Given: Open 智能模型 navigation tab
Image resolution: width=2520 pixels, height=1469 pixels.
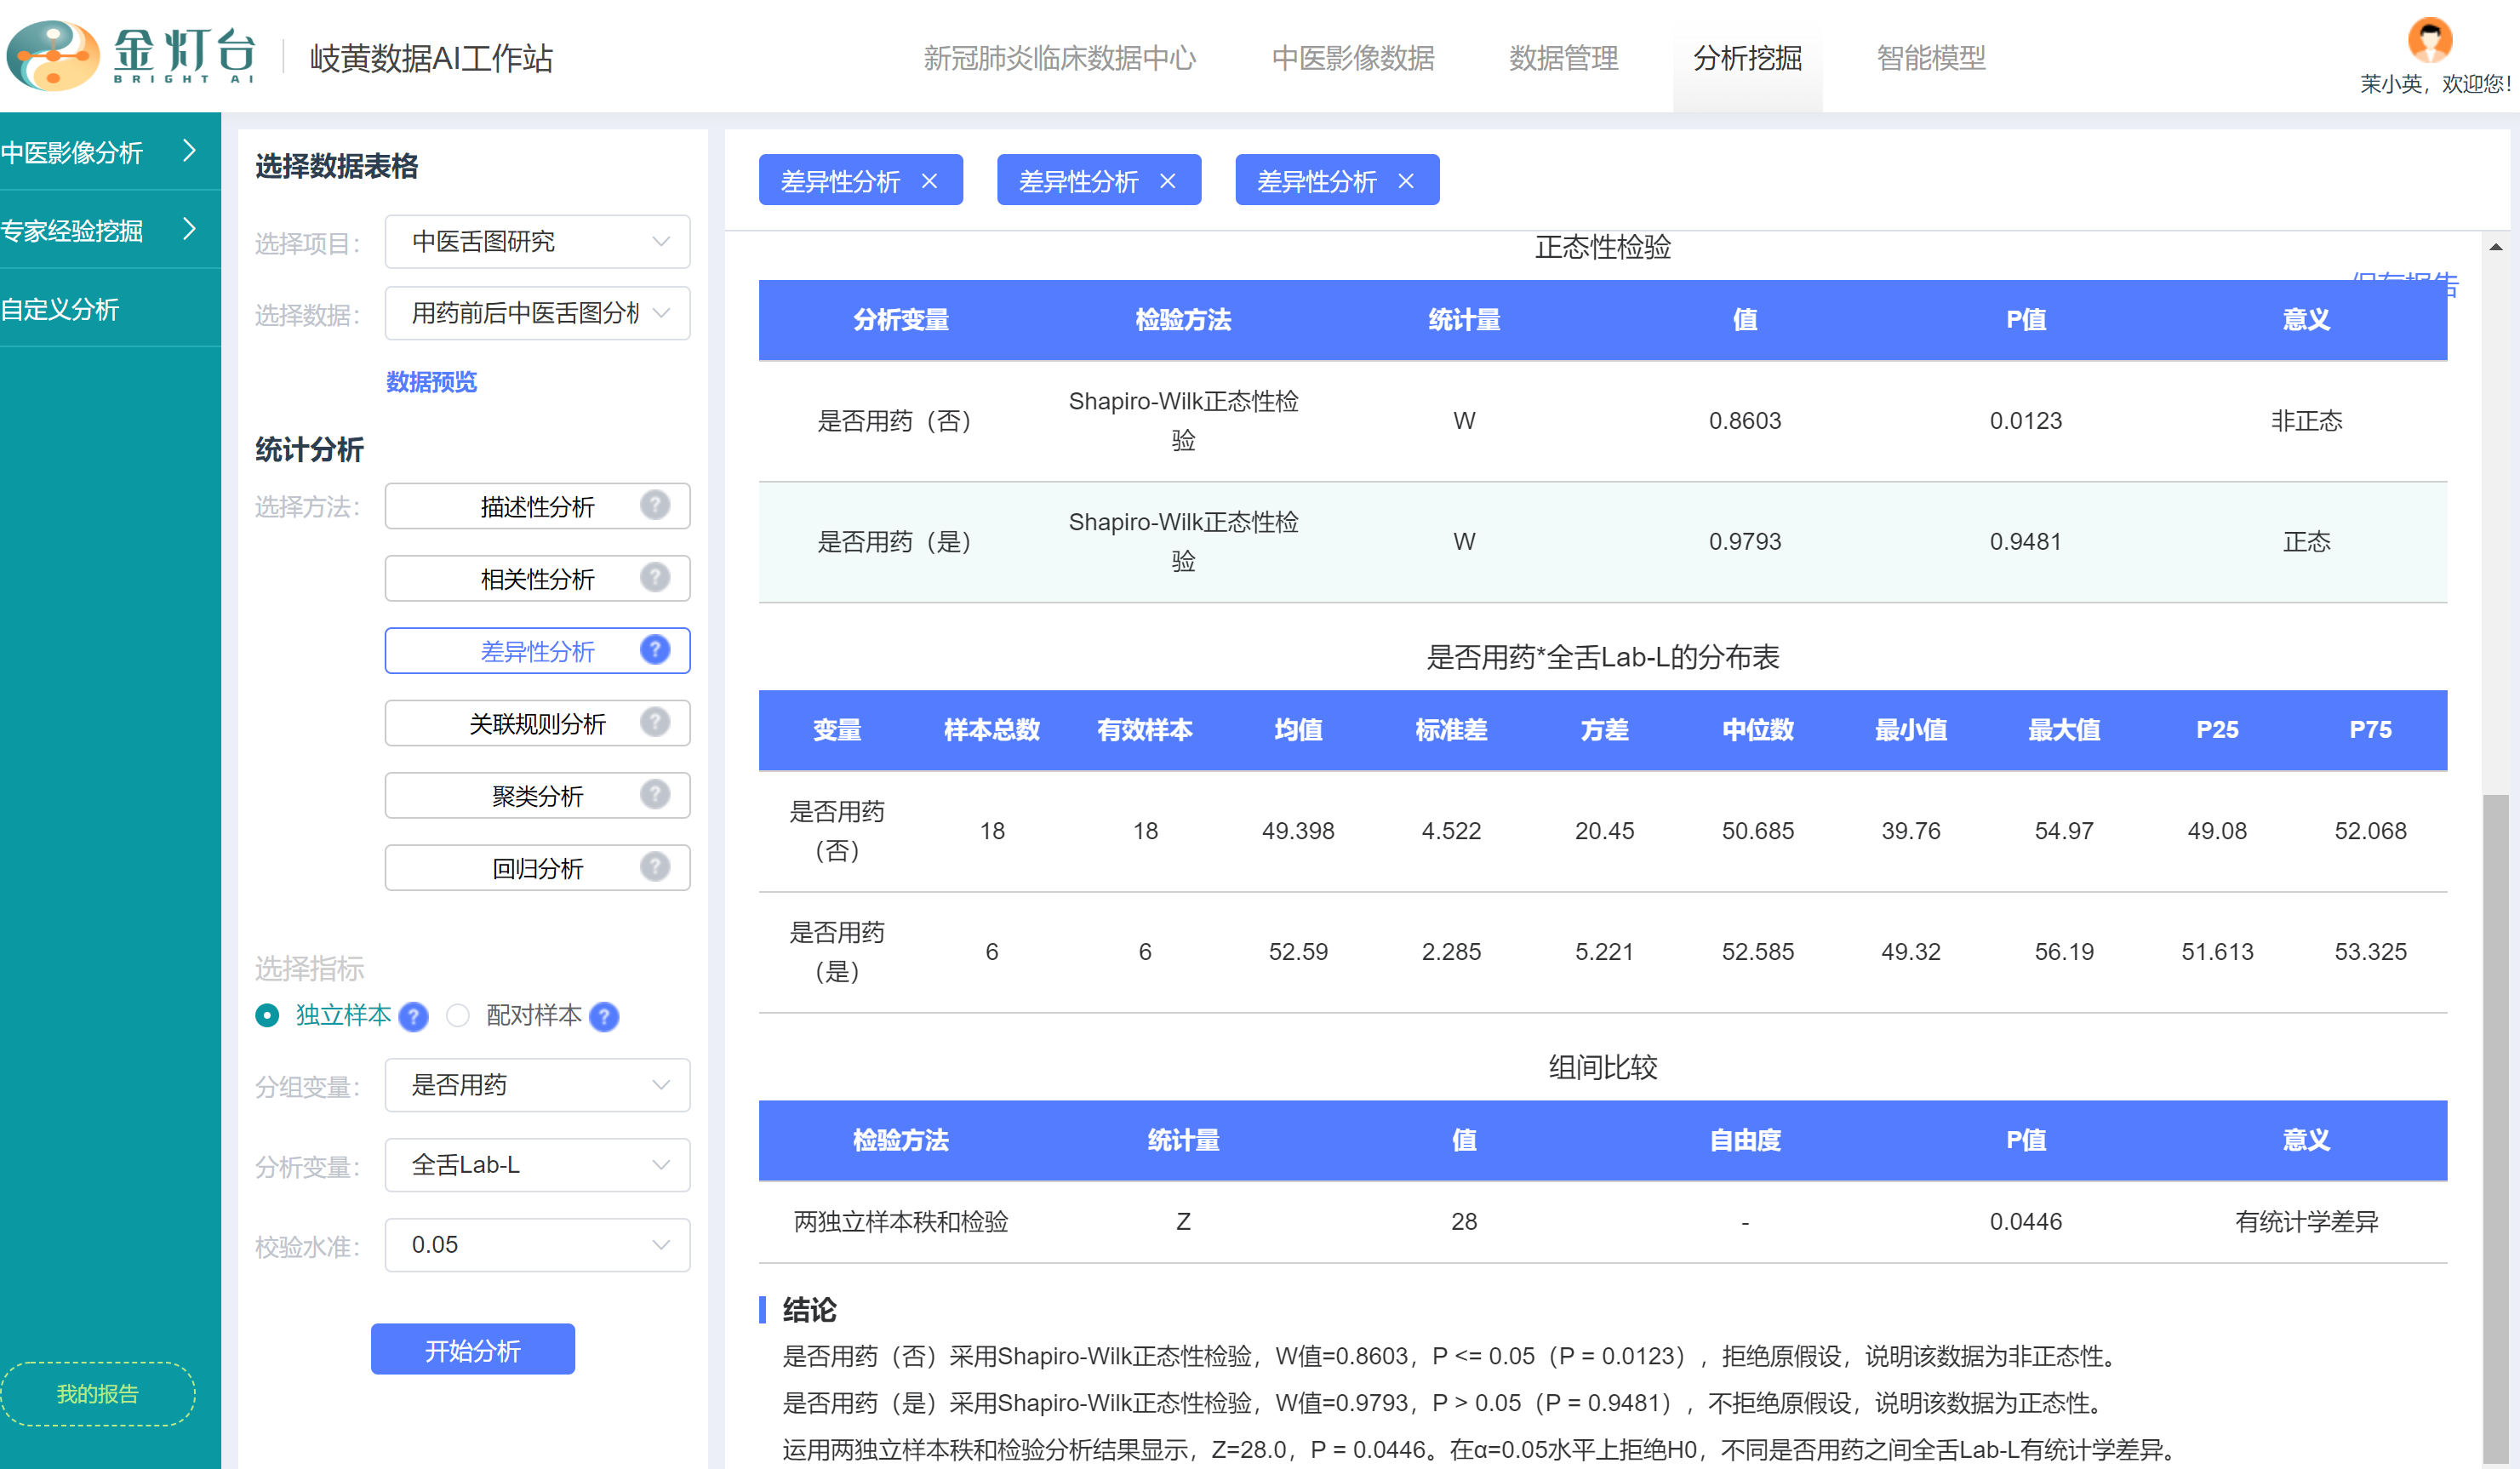Looking at the screenshot, I should tap(1931, 58).
